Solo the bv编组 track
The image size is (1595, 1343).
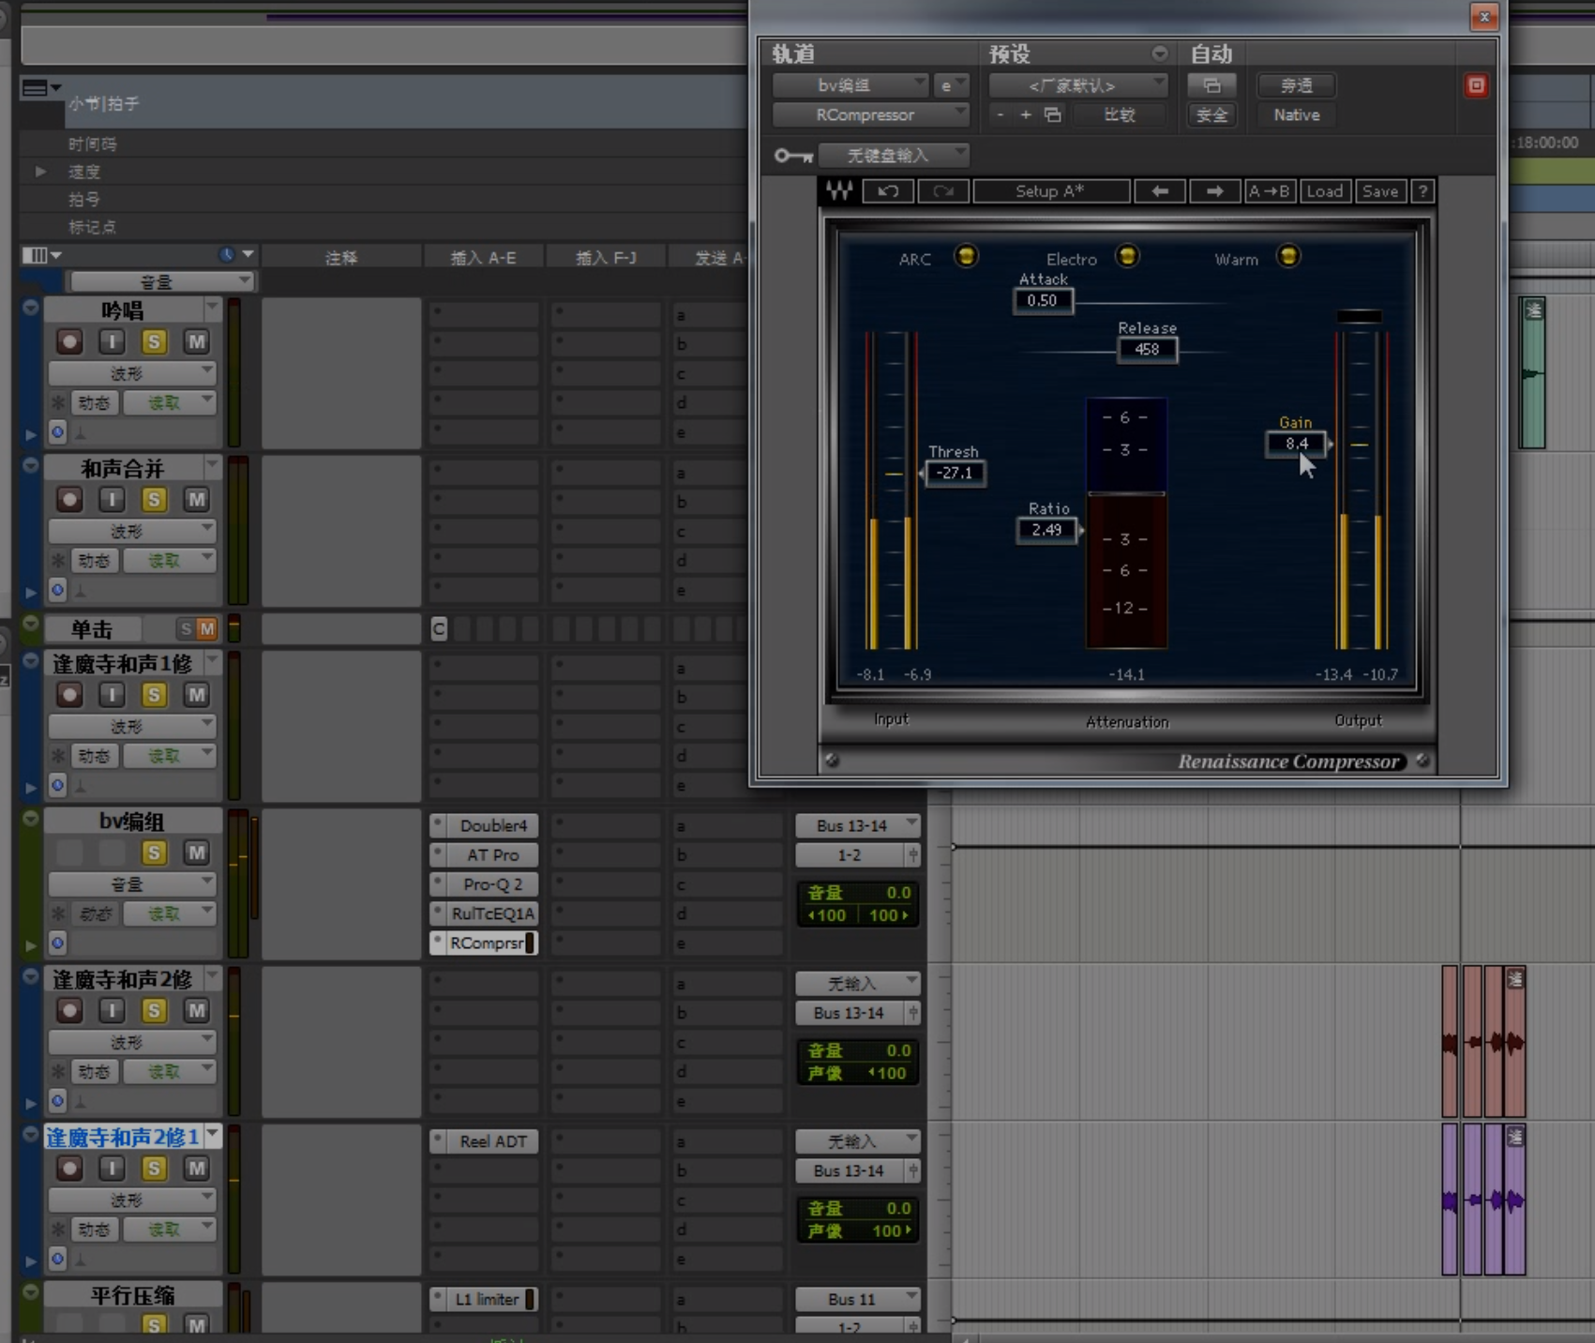pyautogui.click(x=154, y=853)
